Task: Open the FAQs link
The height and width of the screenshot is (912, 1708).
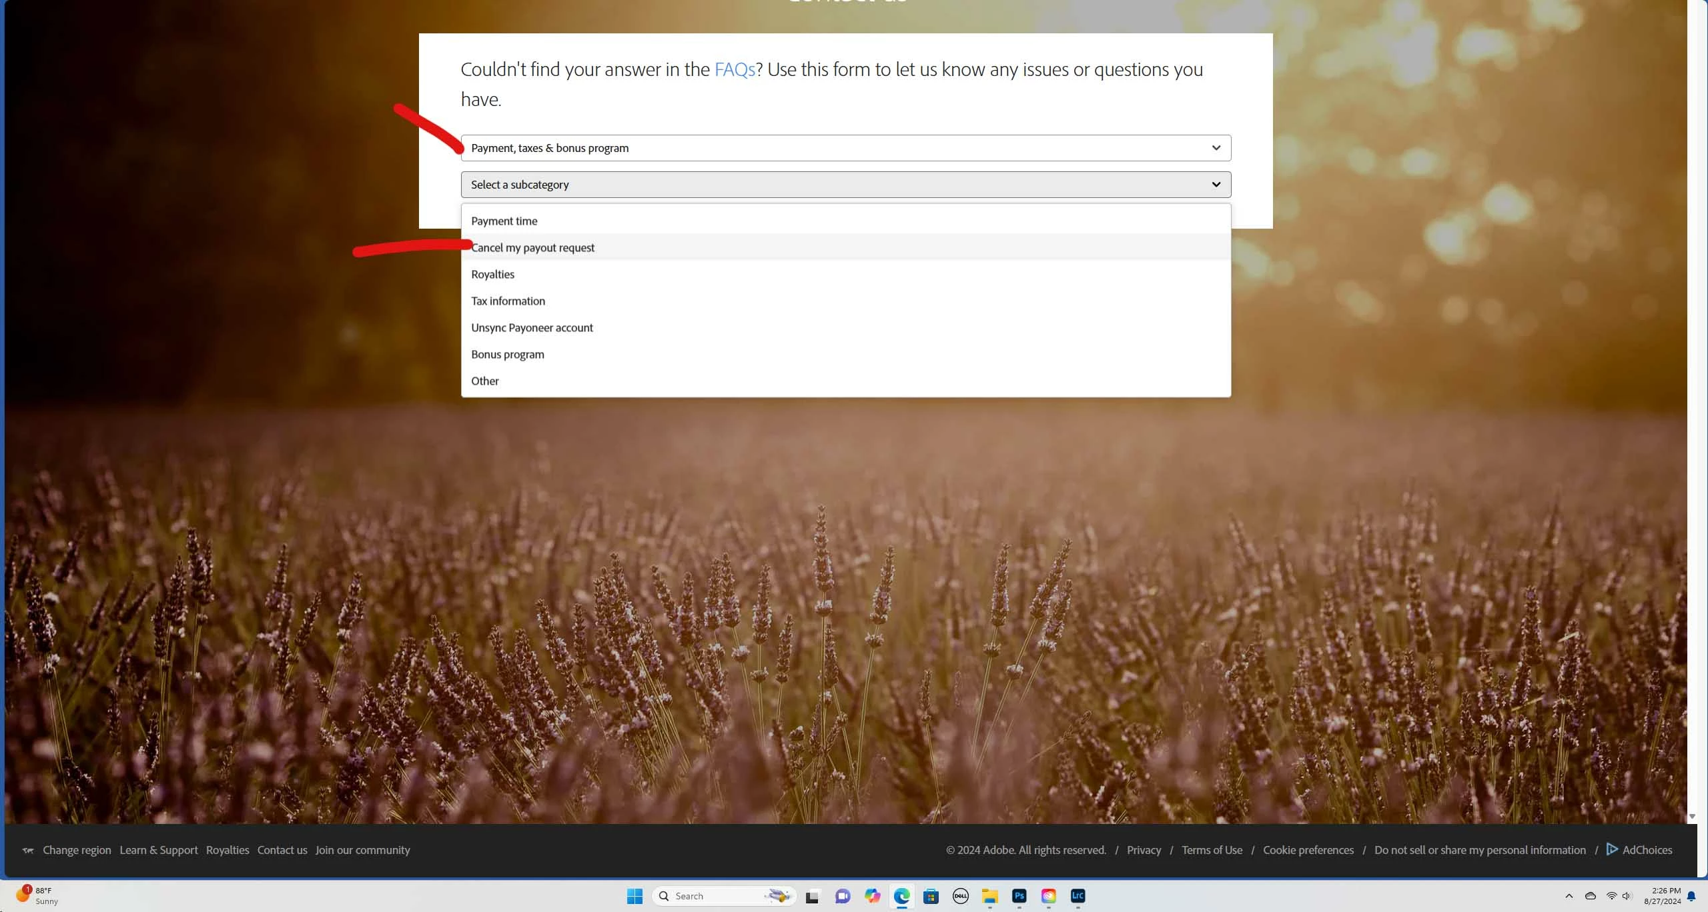Action: (734, 69)
